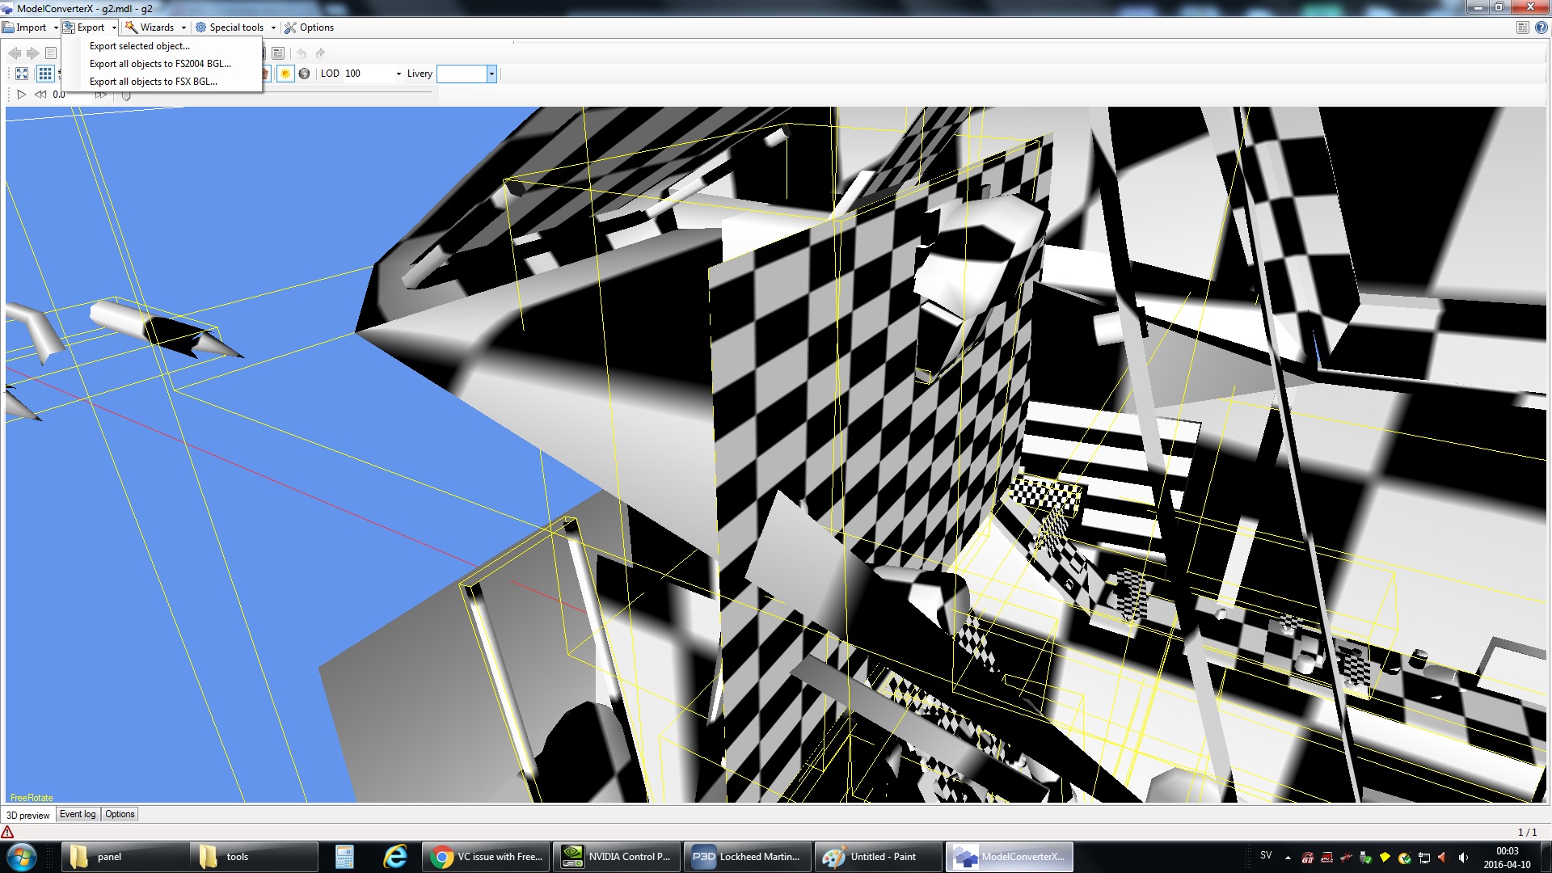Toggle the sun lighting icon
The image size is (1552, 873).
click(x=285, y=74)
